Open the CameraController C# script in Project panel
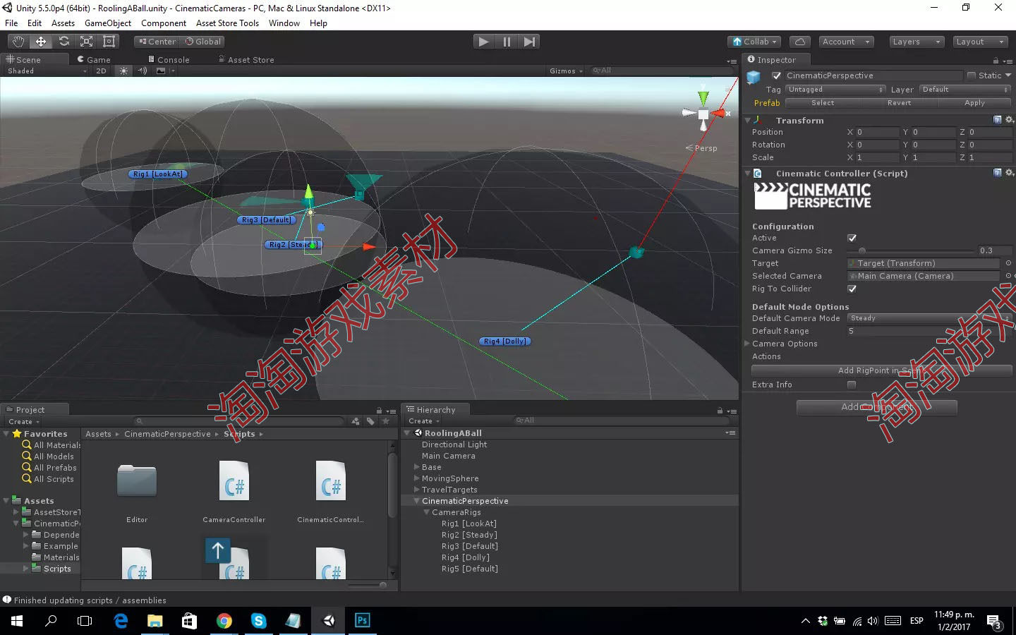This screenshot has width=1016, height=635. [x=234, y=483]
